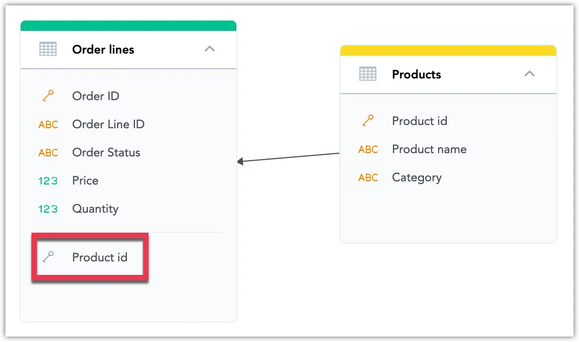579x342 pixels.
Task: Click the 123 icon next to Quantity
Action: (48, 209)
